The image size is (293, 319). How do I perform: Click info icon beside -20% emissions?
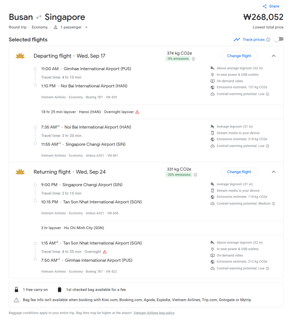click(195, 175)
